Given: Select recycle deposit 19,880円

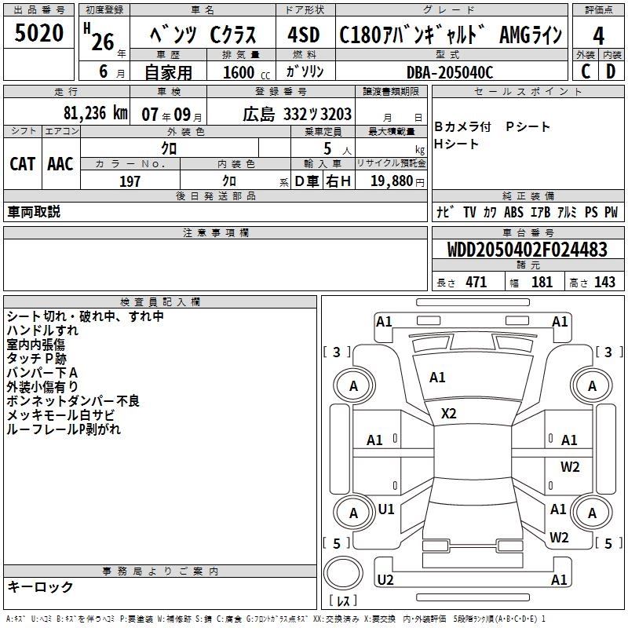Looking at the screenshot, I should click(x=397, y=181).
